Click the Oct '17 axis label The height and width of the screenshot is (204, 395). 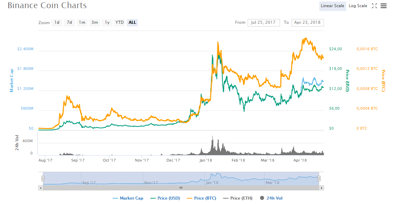coord(109,160)
